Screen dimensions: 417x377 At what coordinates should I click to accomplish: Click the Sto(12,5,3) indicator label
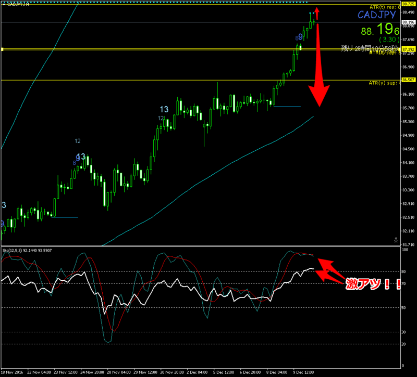point(27,251)
